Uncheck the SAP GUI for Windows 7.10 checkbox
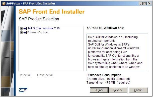 coord(25,28)
